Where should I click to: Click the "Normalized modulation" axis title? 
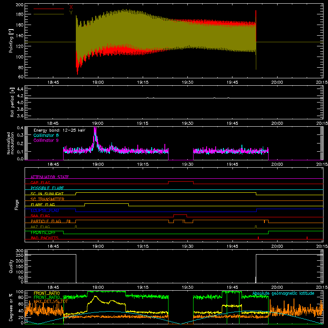[10, 143]
